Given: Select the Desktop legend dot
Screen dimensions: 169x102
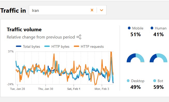Looking at the screenshot, I should click(128, 81).
